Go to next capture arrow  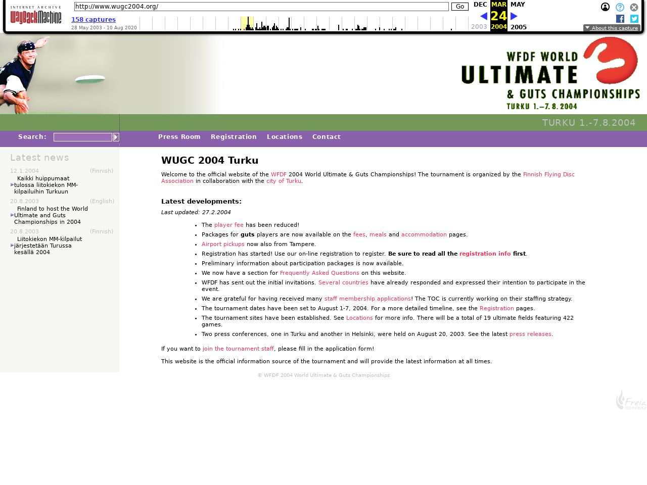tap(514, 16)
